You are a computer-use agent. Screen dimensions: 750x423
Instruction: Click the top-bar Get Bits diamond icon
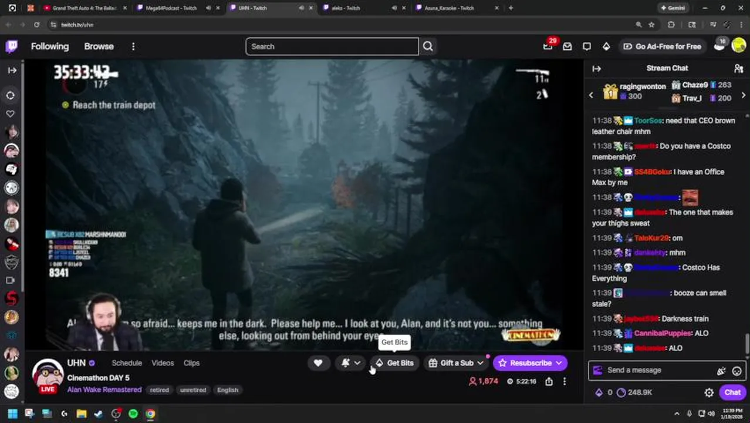(606, 46)
